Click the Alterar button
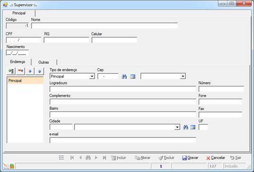Screen dimensions: 254x172 [142, 158]
